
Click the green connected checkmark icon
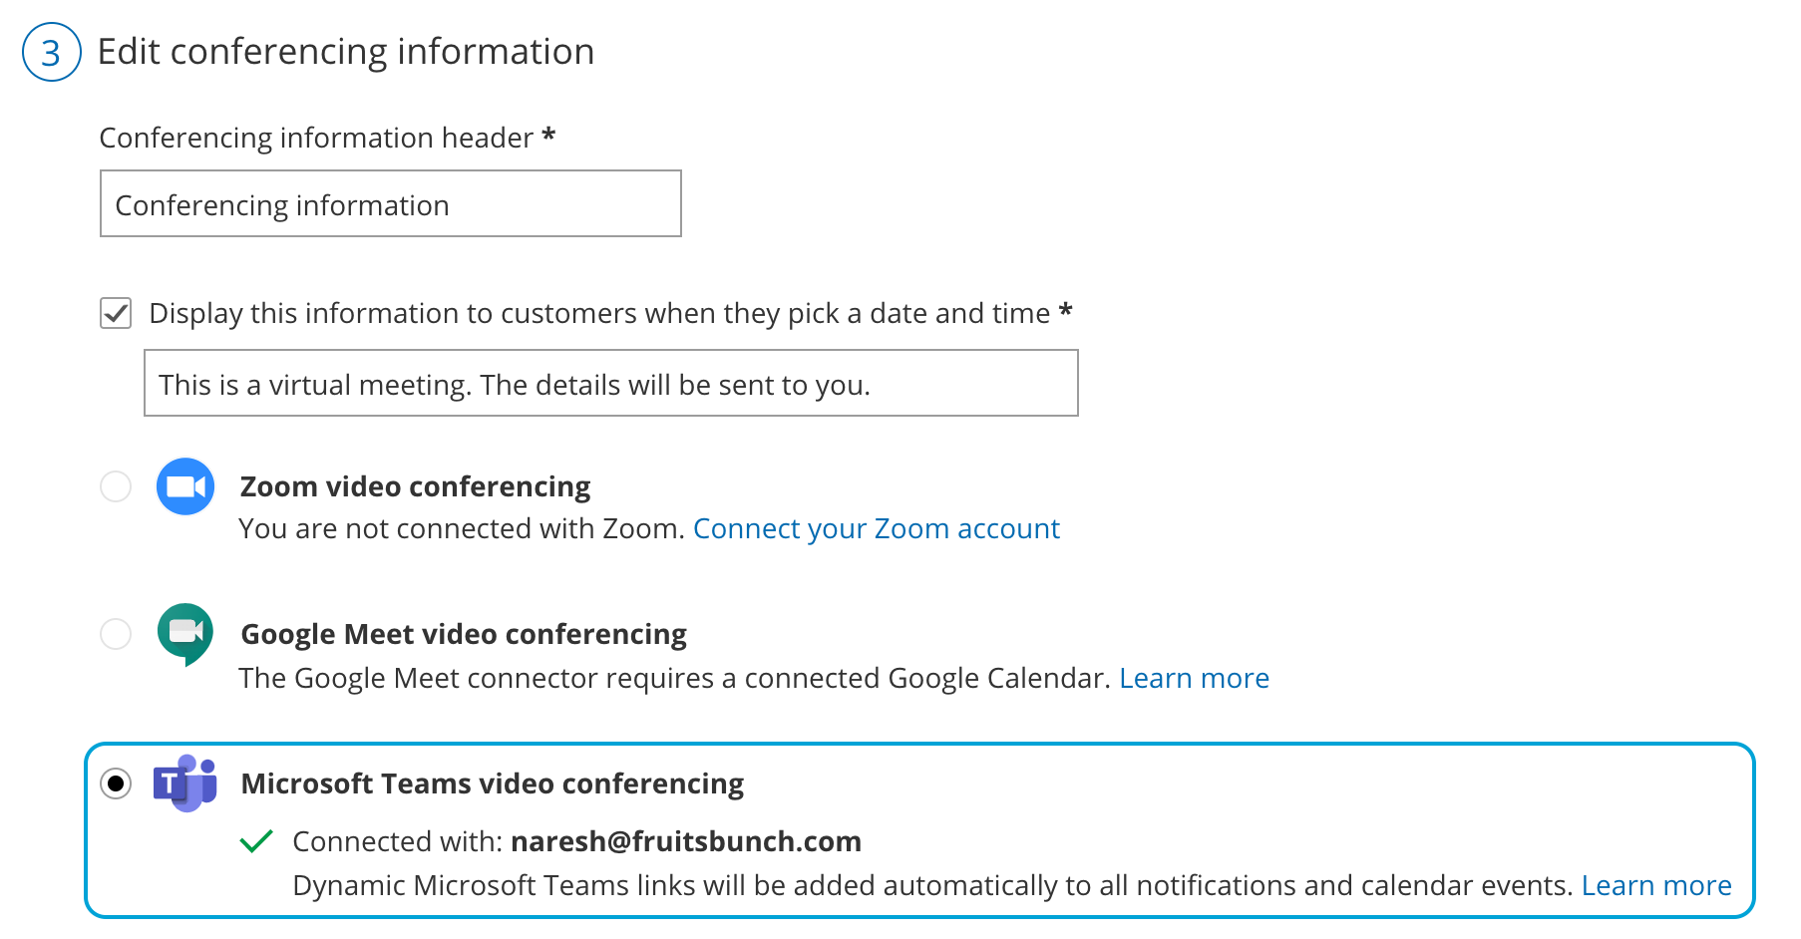256,841
